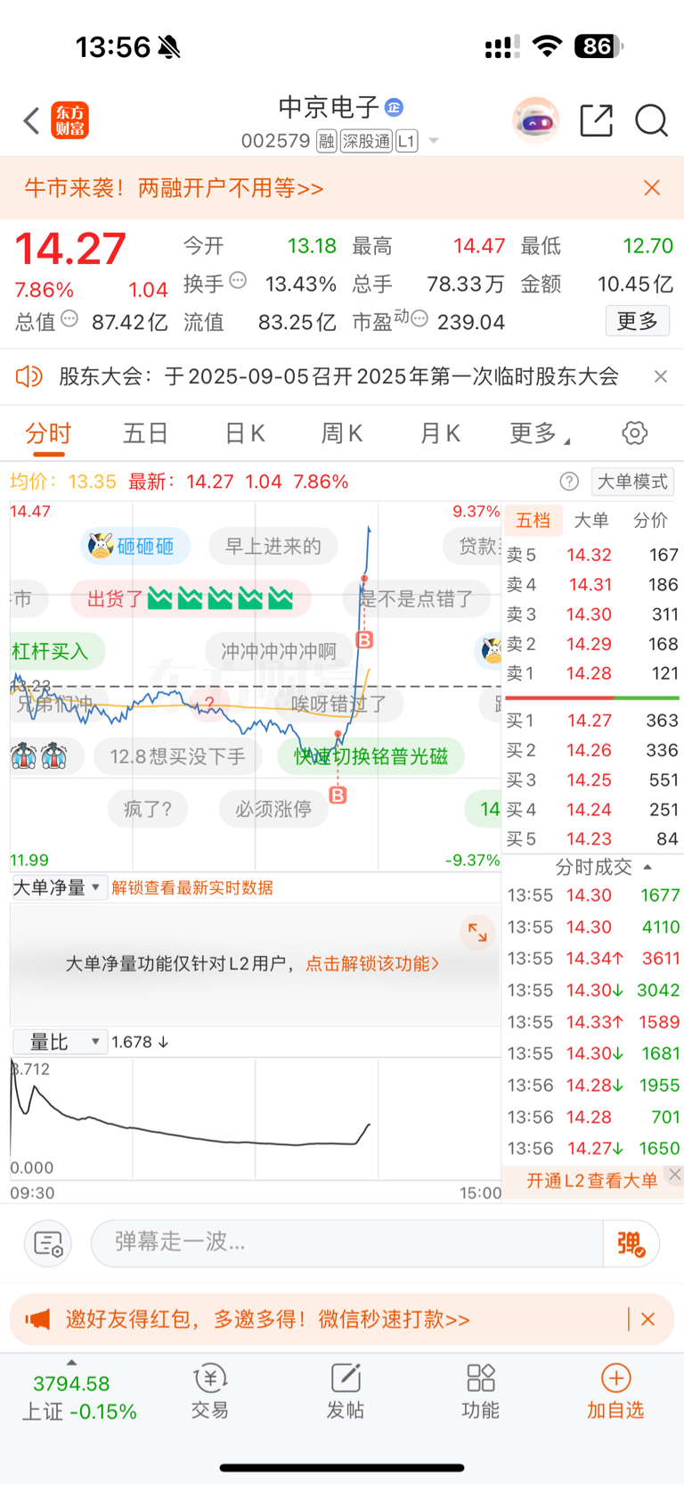The image size is (684, 1485).
Task: Open the robot assistant avatar
Action: click(x=535, y=120)
